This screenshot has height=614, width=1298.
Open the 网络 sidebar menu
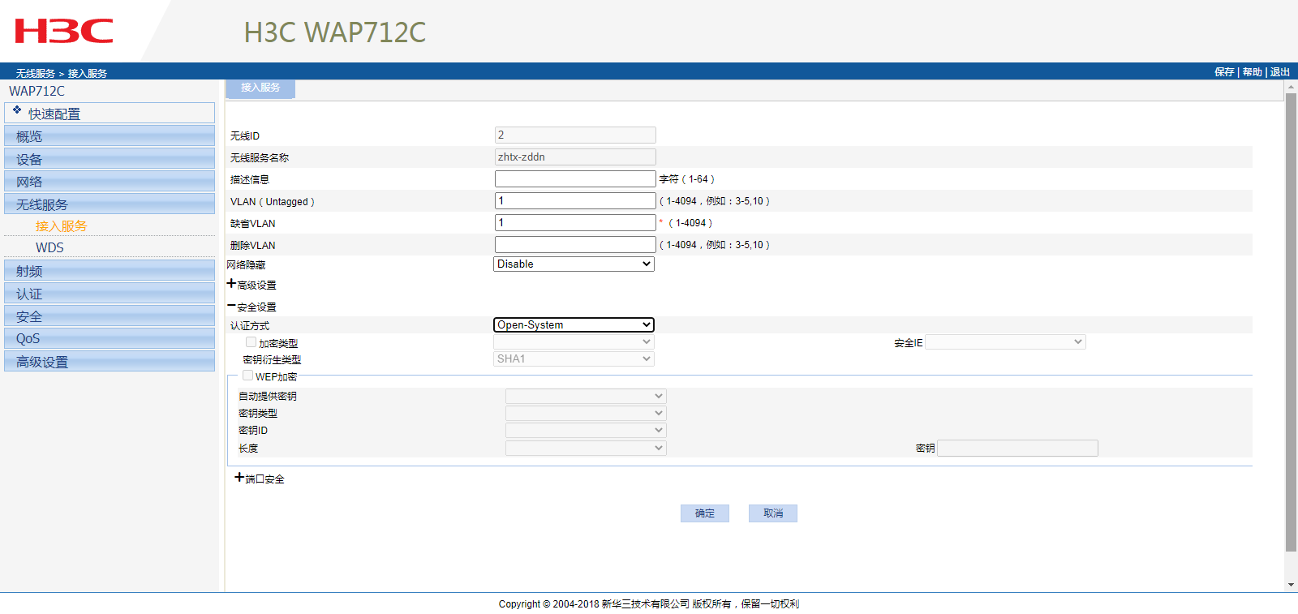[x=110, y=181]
